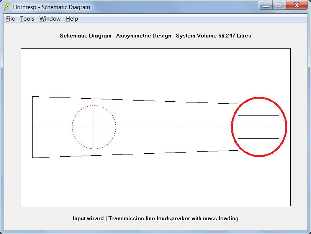Click the mass-loading port tube in diagram
Screen dimensions: 311x234
[x=259, y=127]
